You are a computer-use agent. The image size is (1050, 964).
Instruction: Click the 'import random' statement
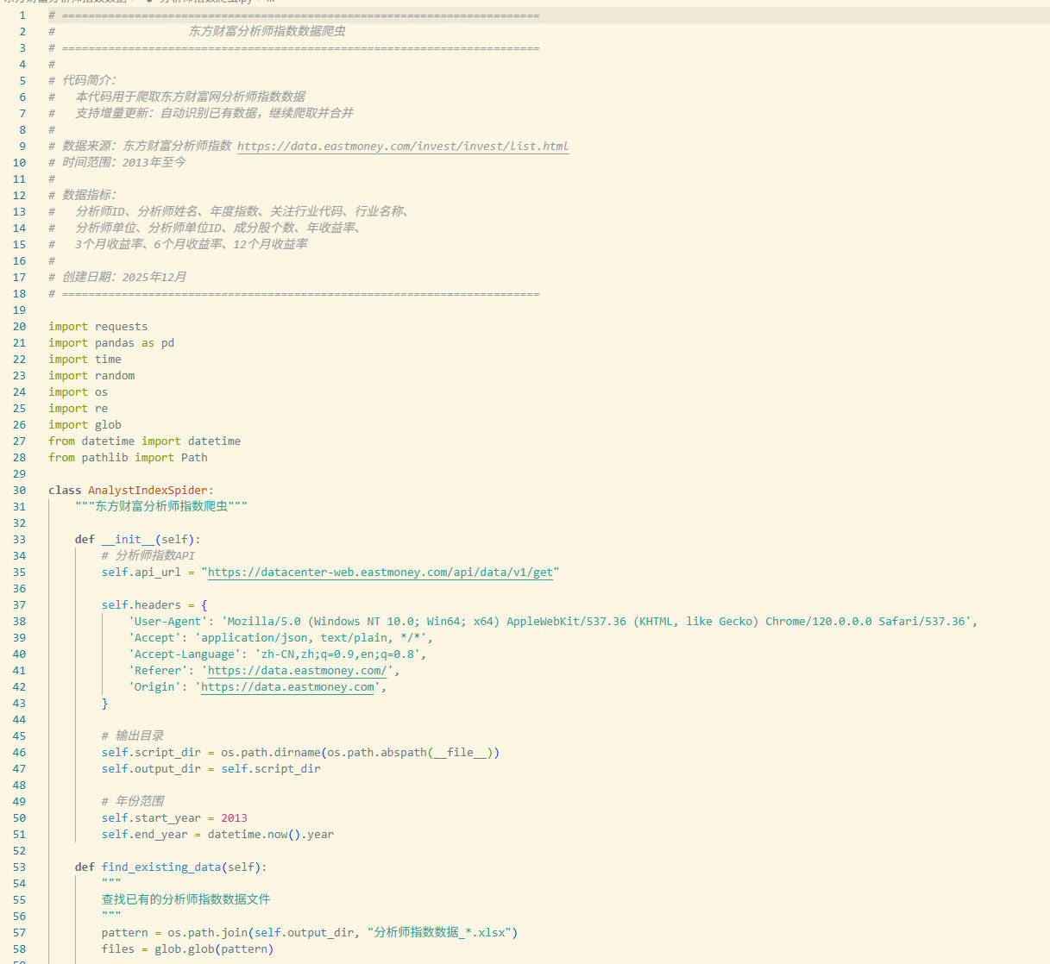tap(91, 375)
